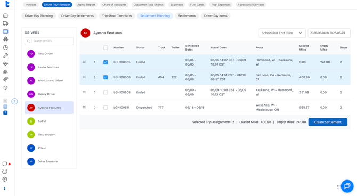Open the stacked boxes icon in sidebar
This screenshot has width=357, height=196.
[x=5, y=39]
